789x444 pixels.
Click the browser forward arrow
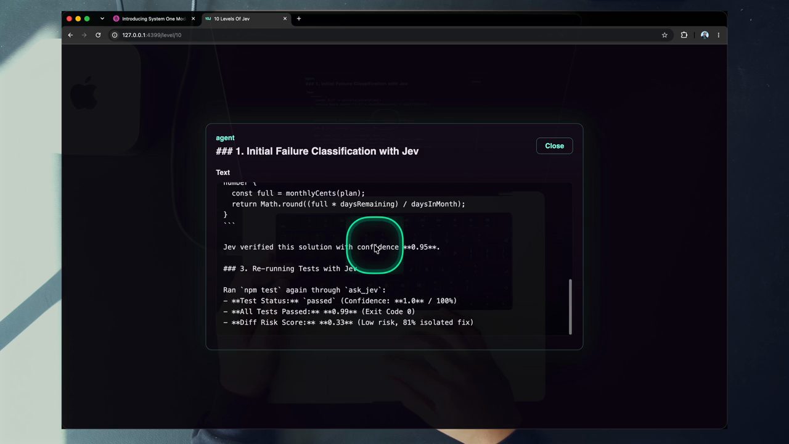[x=84, y=35]
